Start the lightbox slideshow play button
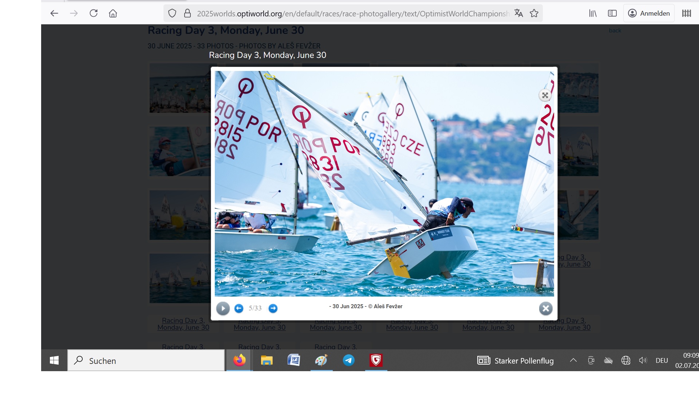699x393 pixels. (223, 309)
